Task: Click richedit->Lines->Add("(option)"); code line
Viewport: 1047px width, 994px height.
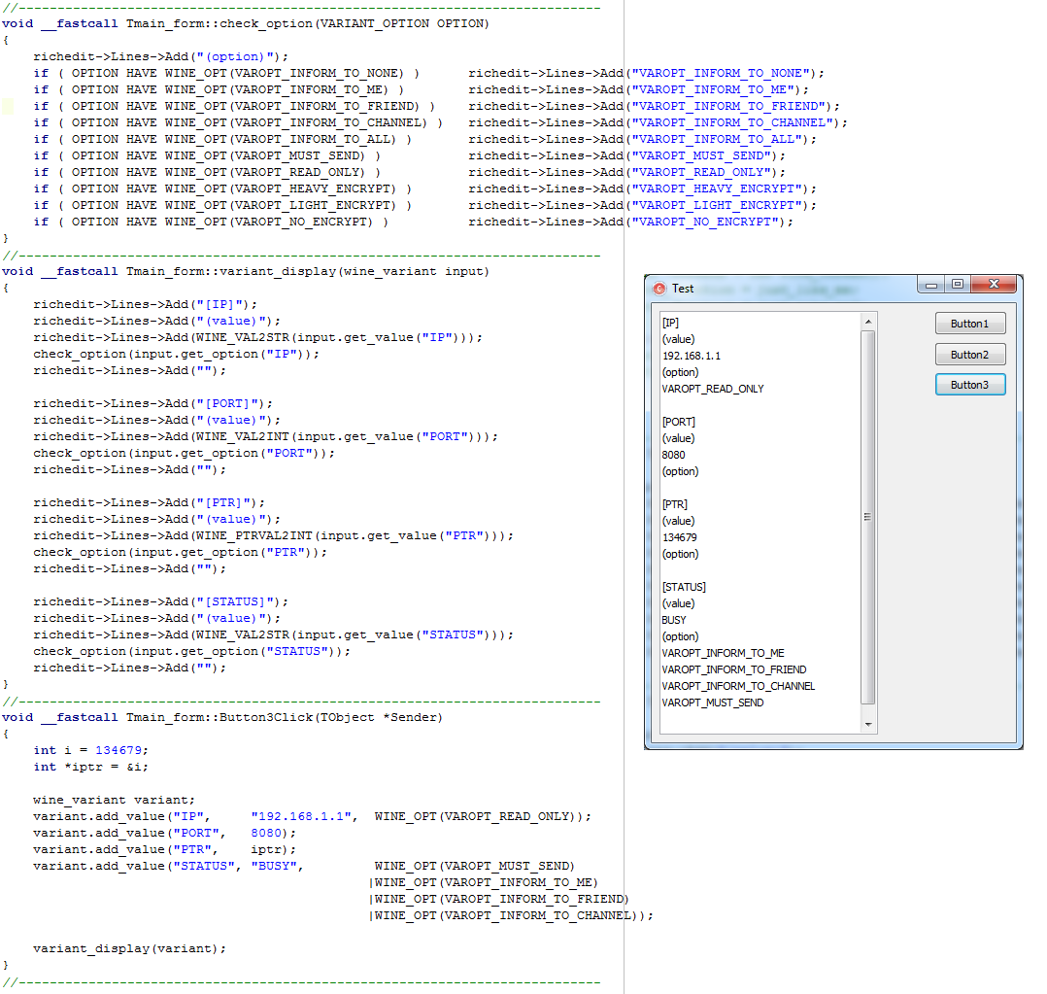Action: pyautogui.click(x=161, y=56)
